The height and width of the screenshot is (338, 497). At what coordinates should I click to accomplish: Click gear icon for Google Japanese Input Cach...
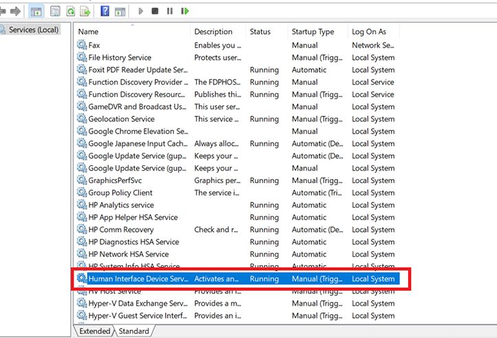(x=82, y=143)
